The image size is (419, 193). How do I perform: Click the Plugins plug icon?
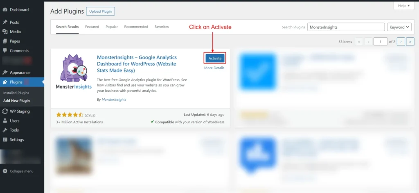(5, 82)
